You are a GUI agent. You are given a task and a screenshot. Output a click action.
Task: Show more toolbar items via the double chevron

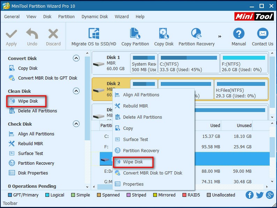(219, 36)
